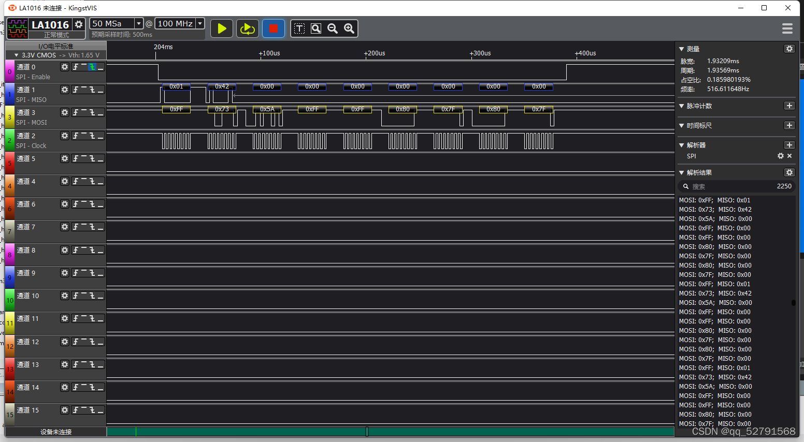Enable falling edge trigger on channel 0

point(92,67)
